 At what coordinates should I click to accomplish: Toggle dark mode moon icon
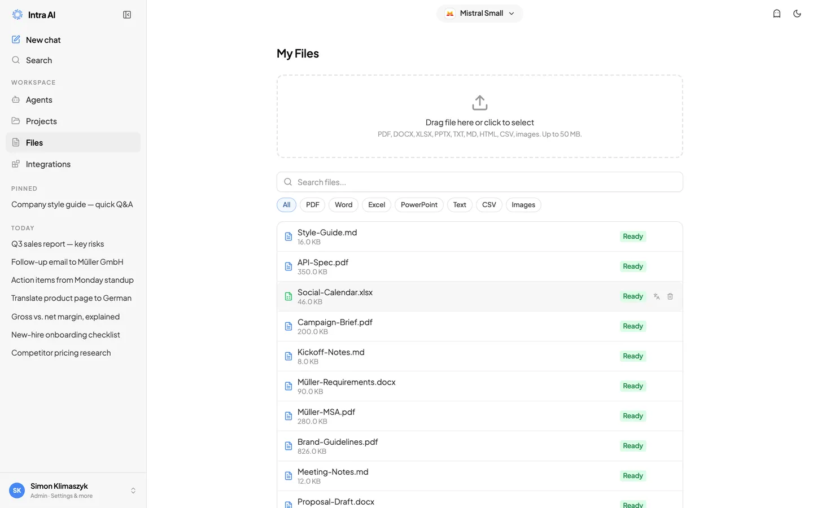point(797,14)
